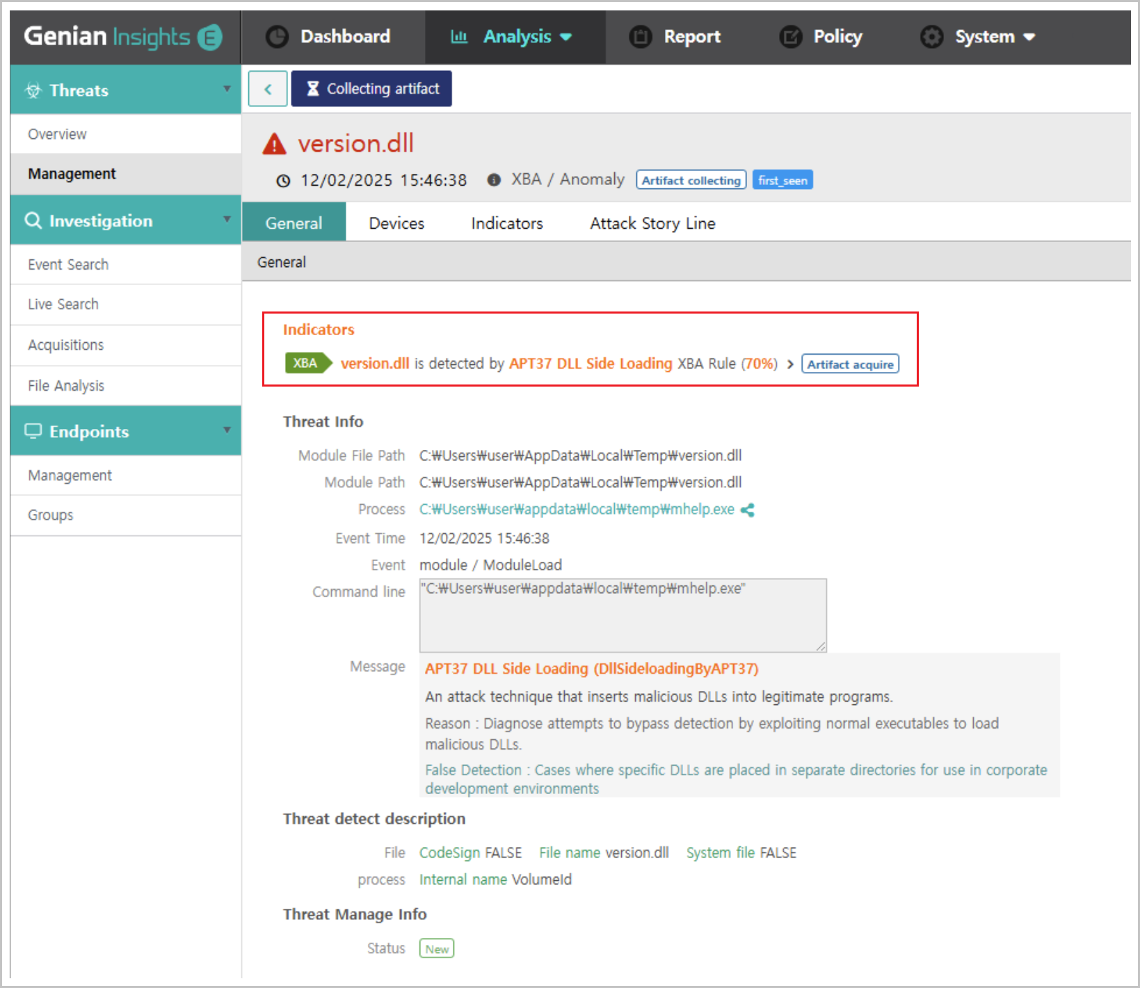Click the Analysis bar-chart icon
Image resolution: width=1140 pixels, height=988 pixels.
[x=459, y=36]
